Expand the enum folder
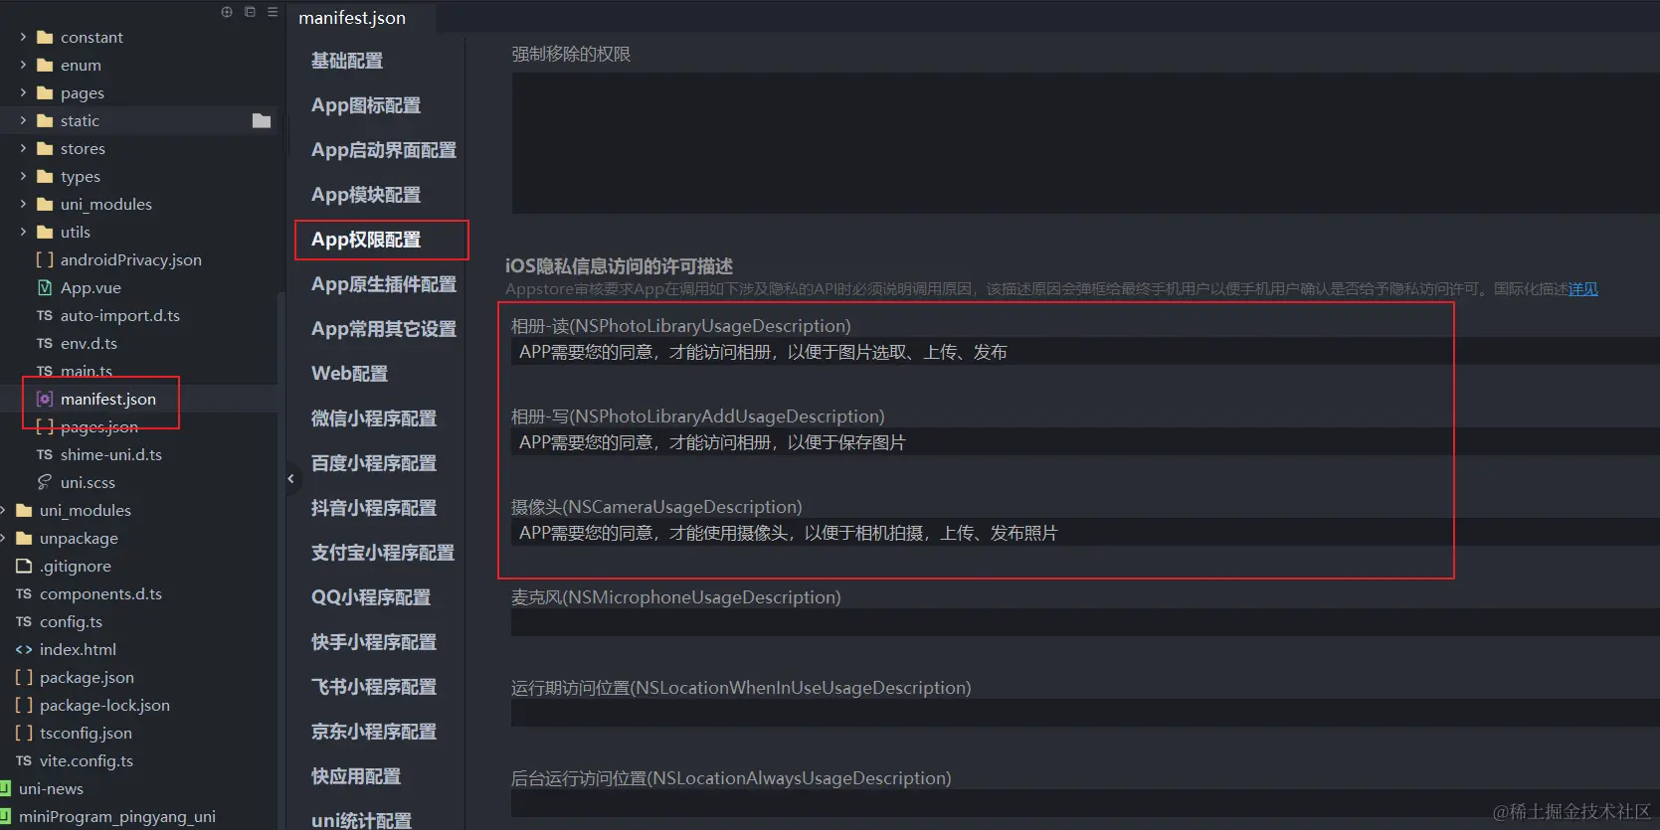Screen dimensions: 1660x830 (23, 65)
